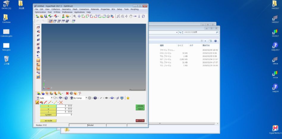Select the red X intersect node icon
The image size is (282, 139).
tap(61, 103)
